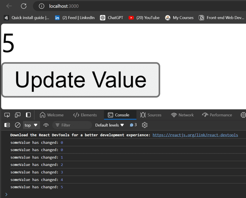Click the displayed number 5 on the page
Screen dimensions: 246x198
[8, 43]
